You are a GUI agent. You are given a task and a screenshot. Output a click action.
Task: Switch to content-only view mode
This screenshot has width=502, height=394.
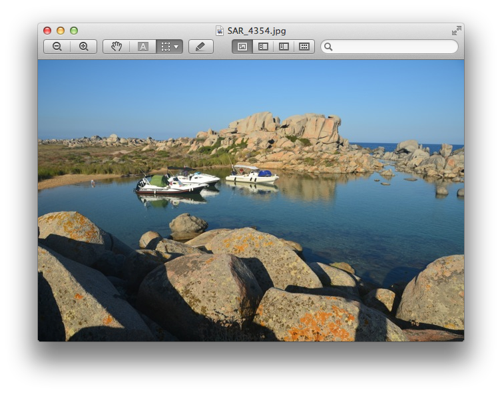(x=242, y=47)
